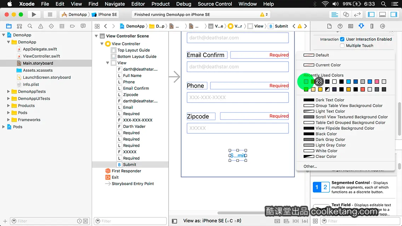Enable the Multiple Touch checkbox
This screenshot has height=226, width=402.
click(x=342, y=46)
